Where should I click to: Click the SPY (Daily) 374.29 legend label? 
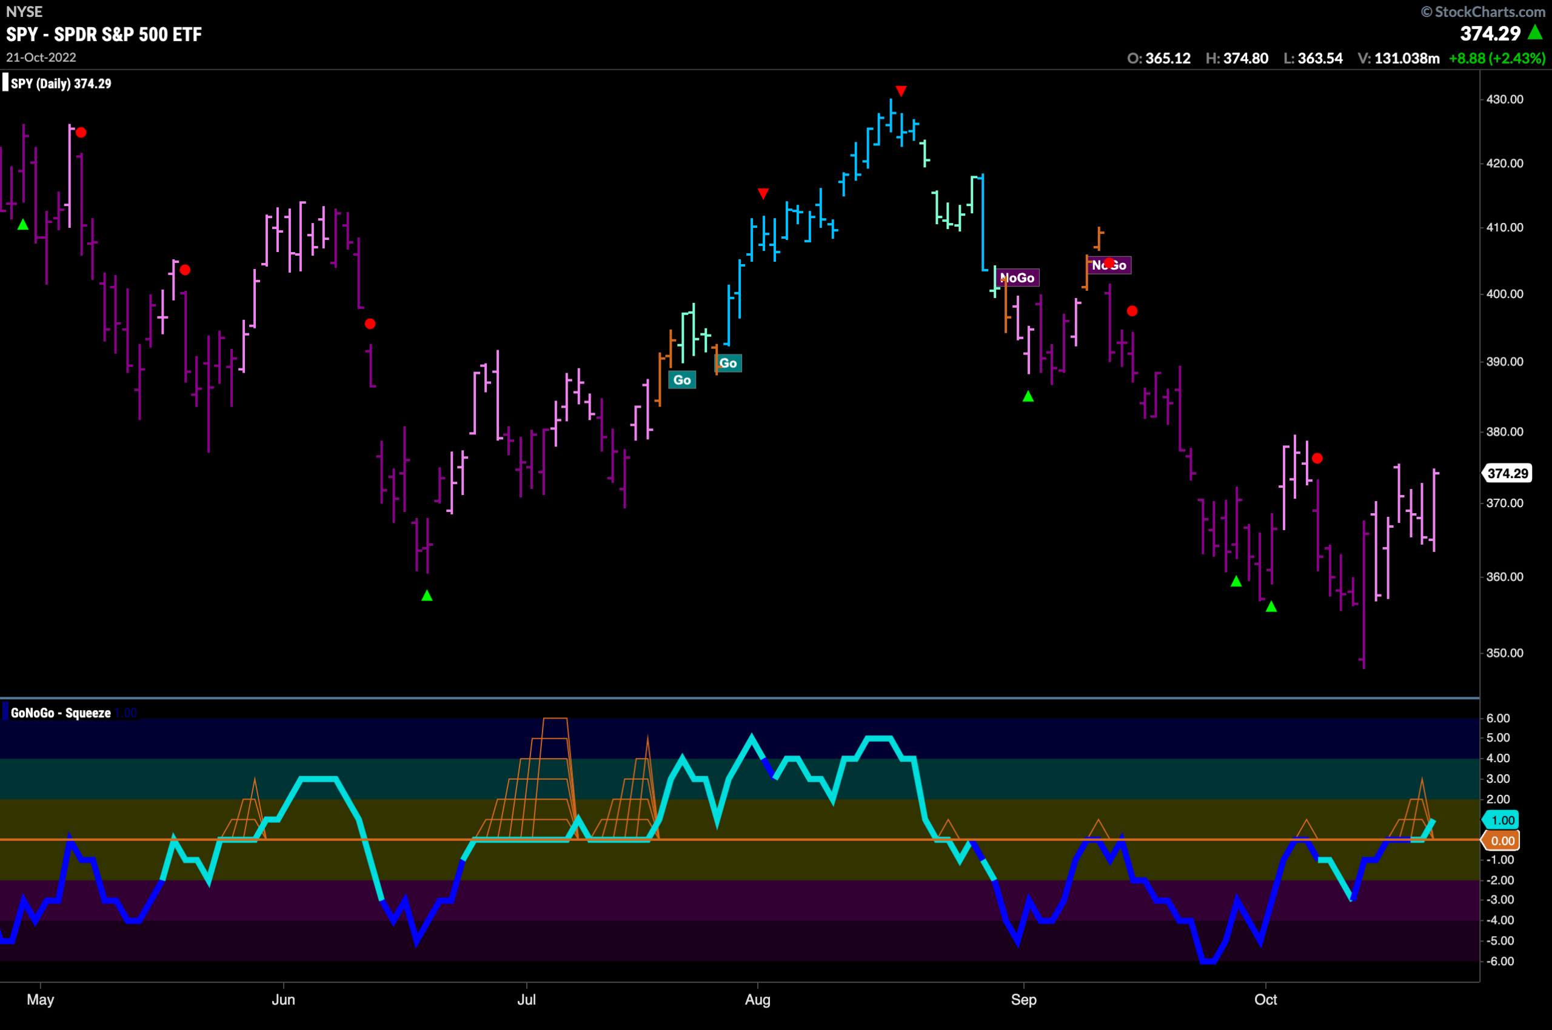click(61, 84)
